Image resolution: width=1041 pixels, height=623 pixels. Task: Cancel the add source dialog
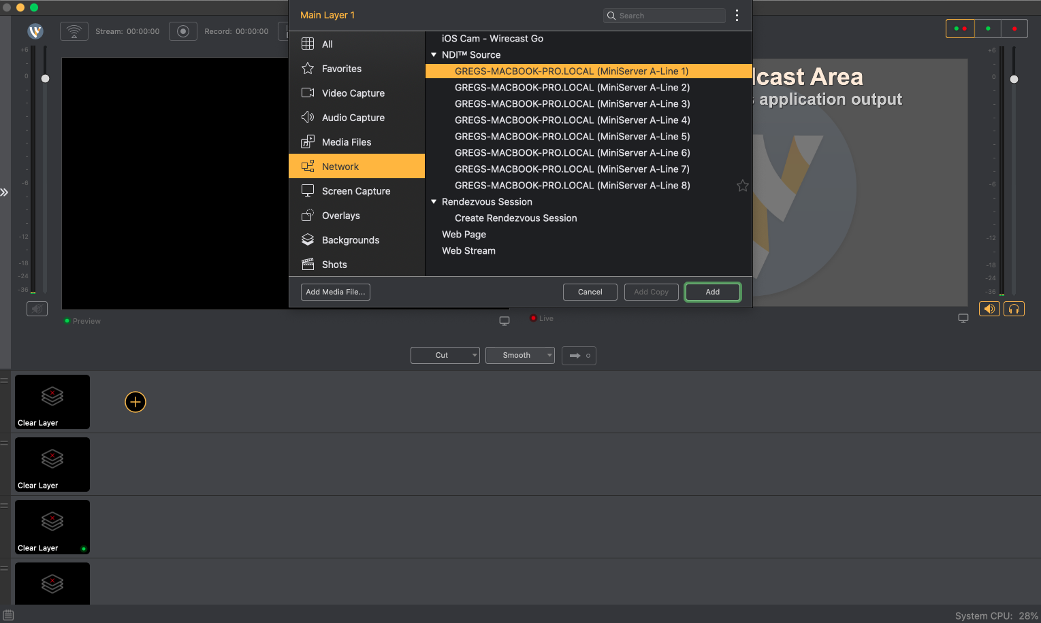(x=590, y=292)
